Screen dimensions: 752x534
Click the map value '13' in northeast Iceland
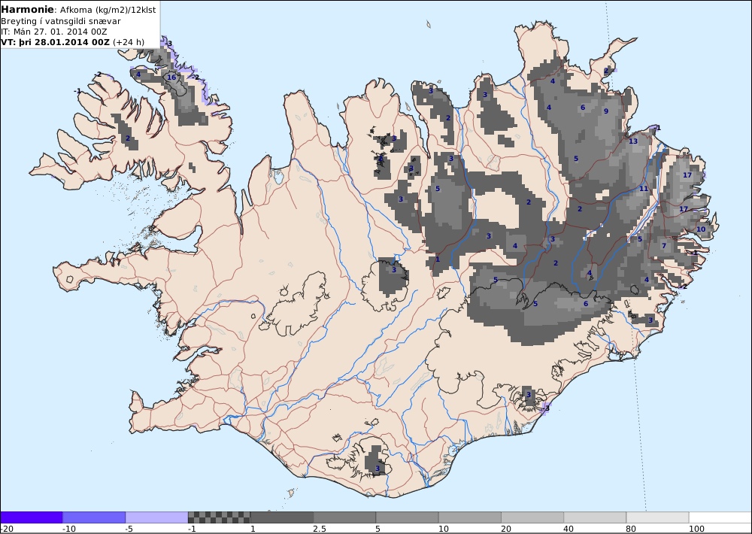click(633, 141)
